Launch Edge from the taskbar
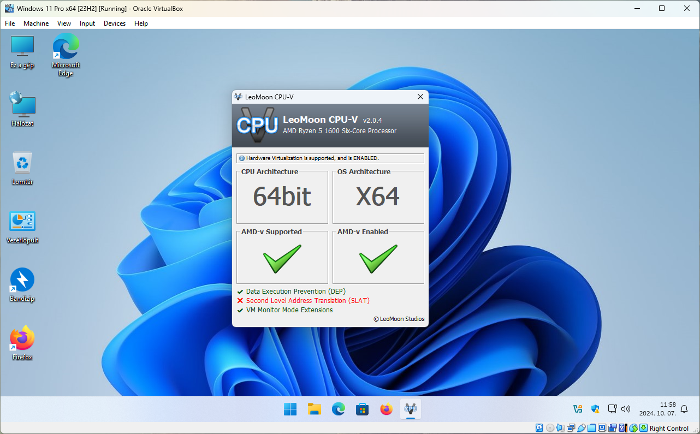This screenshot has height=434, width=700. click(339, 409)
